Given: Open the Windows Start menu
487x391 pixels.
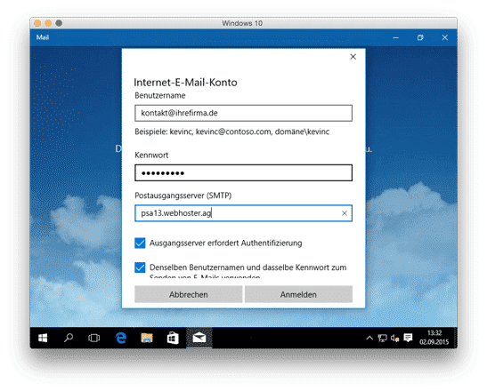Looking at the screenshot, I should pos(43,338).
